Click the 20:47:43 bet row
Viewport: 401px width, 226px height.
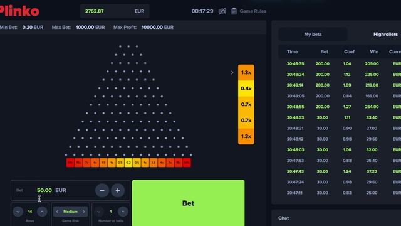(x=340, y=171)
